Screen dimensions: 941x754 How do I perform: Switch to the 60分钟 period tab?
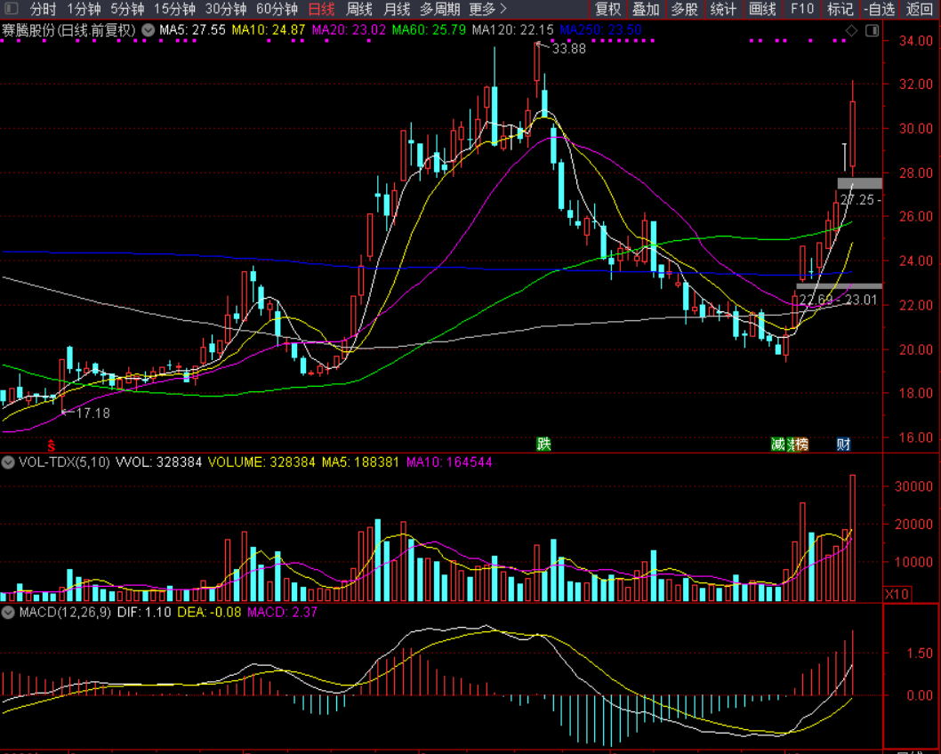(277, 10)
